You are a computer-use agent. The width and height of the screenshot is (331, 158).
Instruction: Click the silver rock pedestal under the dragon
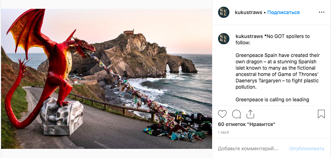(x=62, y=116)
